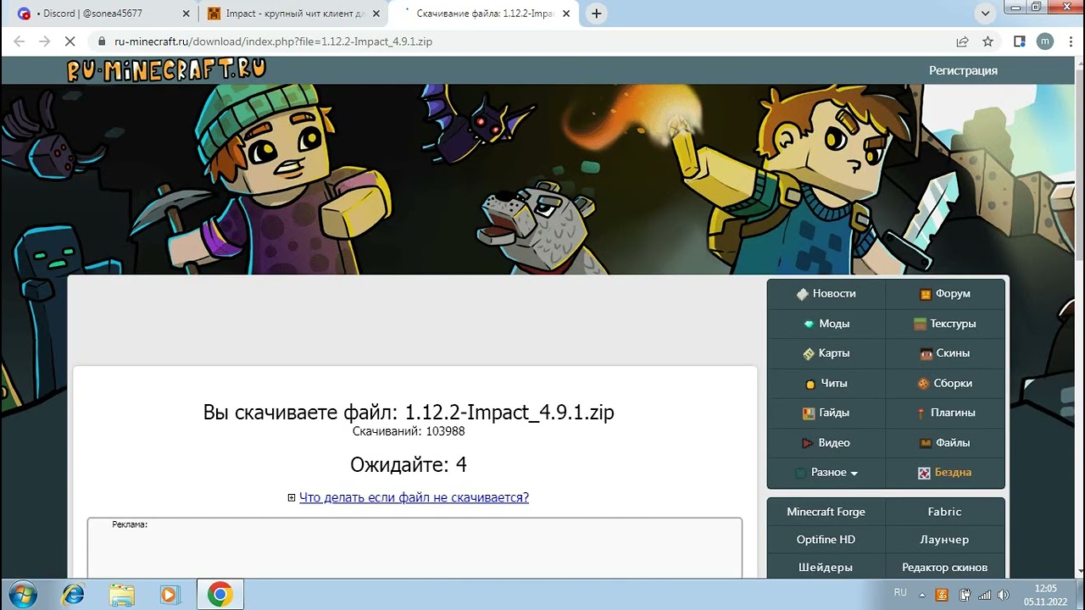Select the Скачивание файла tab
1085x610 pixels.
[485, 14]
